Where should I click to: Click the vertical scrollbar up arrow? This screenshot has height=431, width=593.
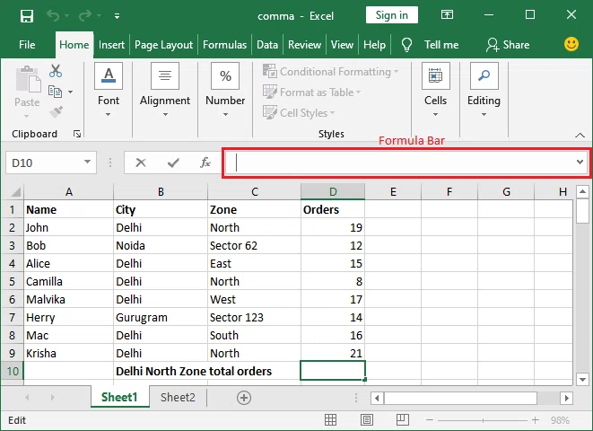point(583,191)
